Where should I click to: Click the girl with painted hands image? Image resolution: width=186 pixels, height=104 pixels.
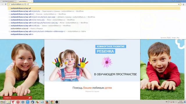click(x=70, y=66)
